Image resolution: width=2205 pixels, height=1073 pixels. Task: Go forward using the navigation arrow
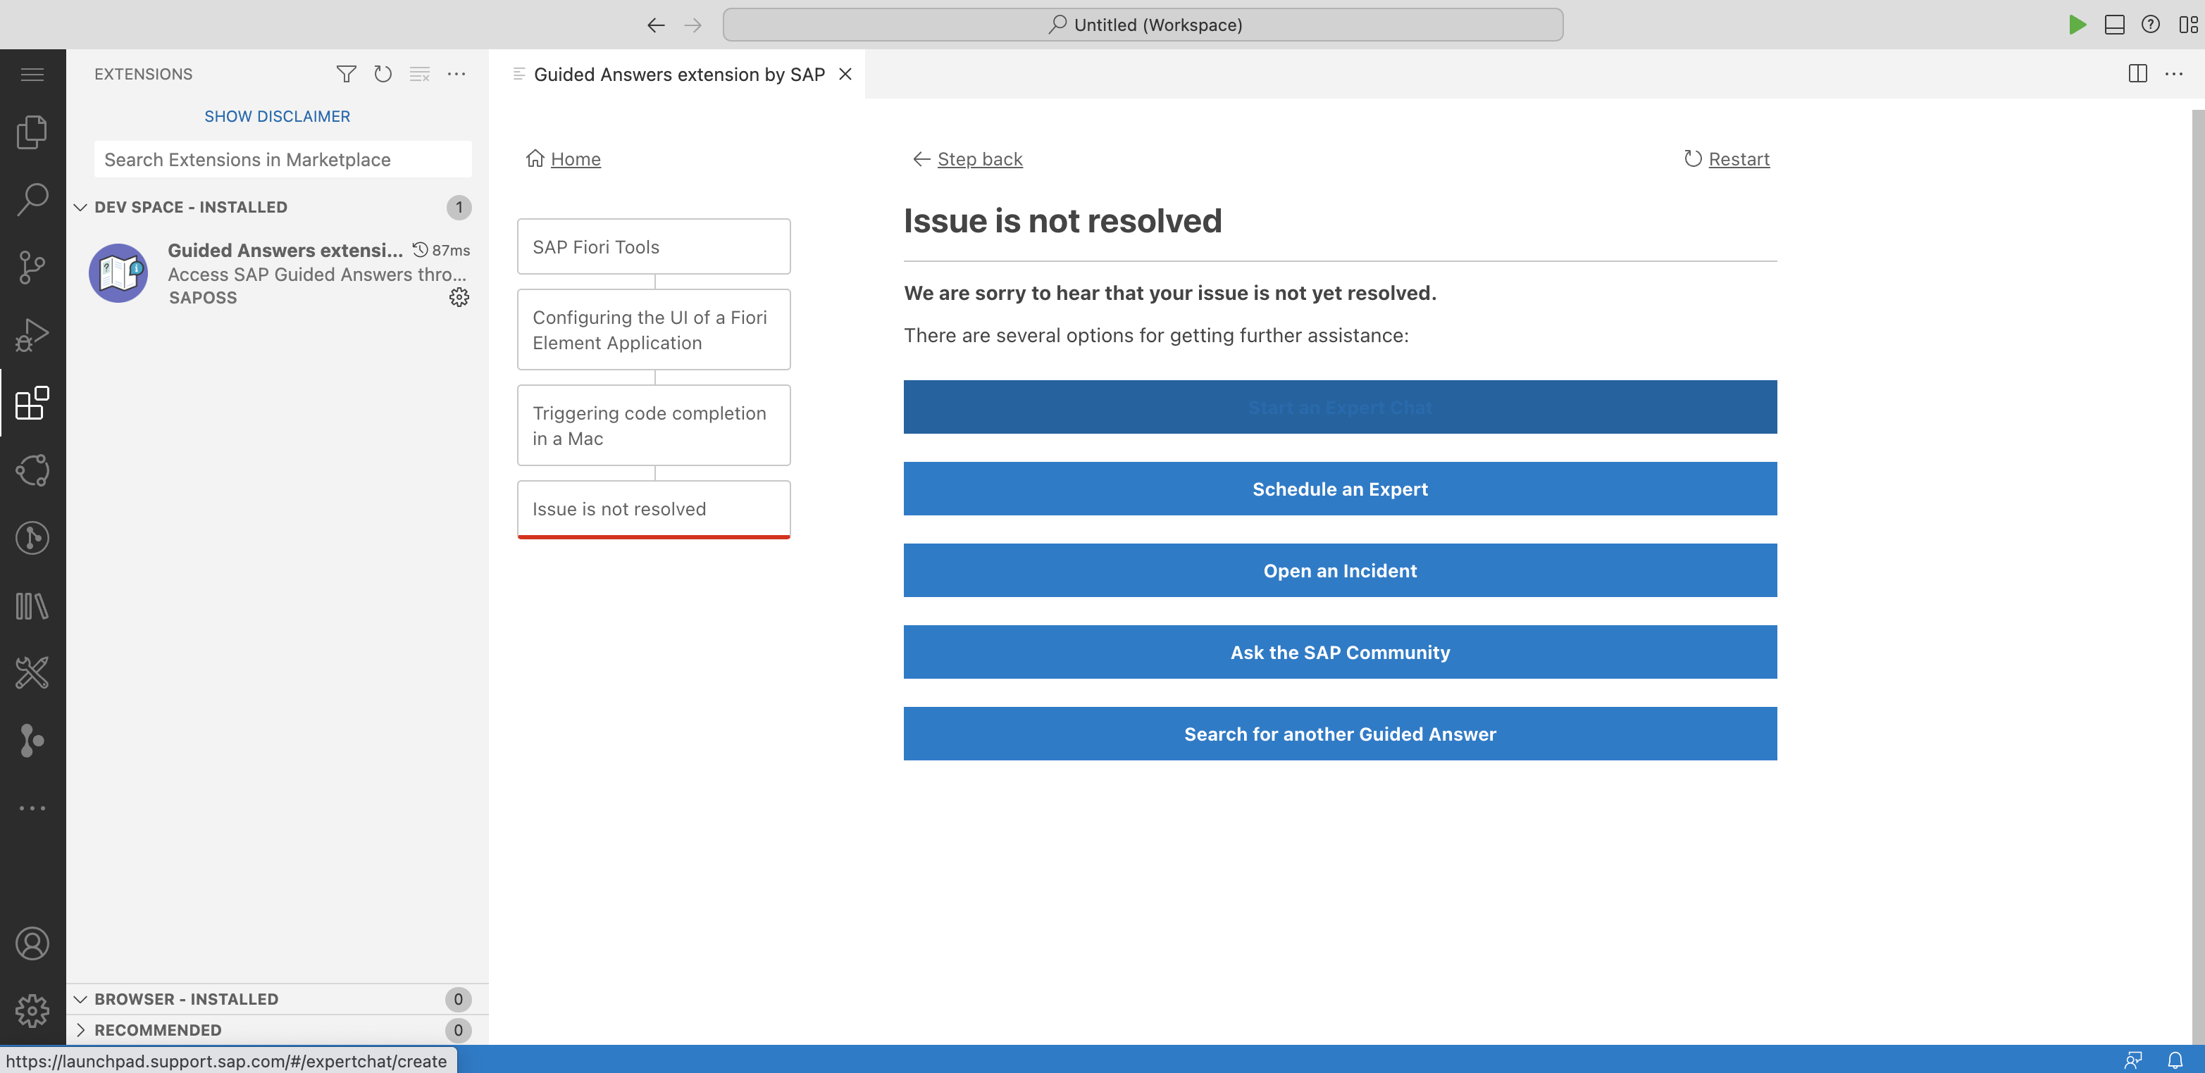pos(692,25)
